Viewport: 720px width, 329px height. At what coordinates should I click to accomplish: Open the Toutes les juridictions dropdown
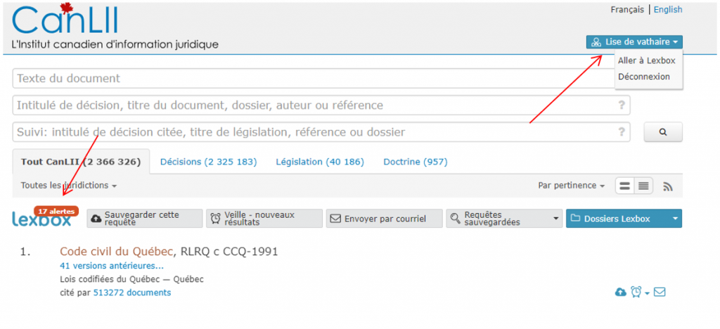click(x=68, y=186)
